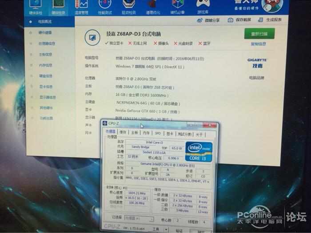
Task: Click the 复制信息 link
Action: pos(258,44)
